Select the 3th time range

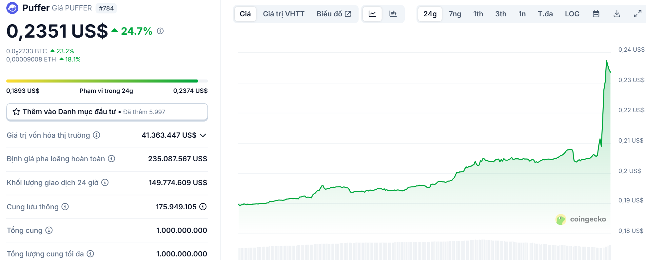click(x=501, y=14)
